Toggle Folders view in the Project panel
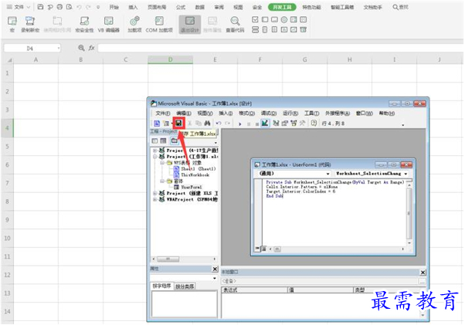The width and height of the screenshot is (465, 325). point(175,140)
